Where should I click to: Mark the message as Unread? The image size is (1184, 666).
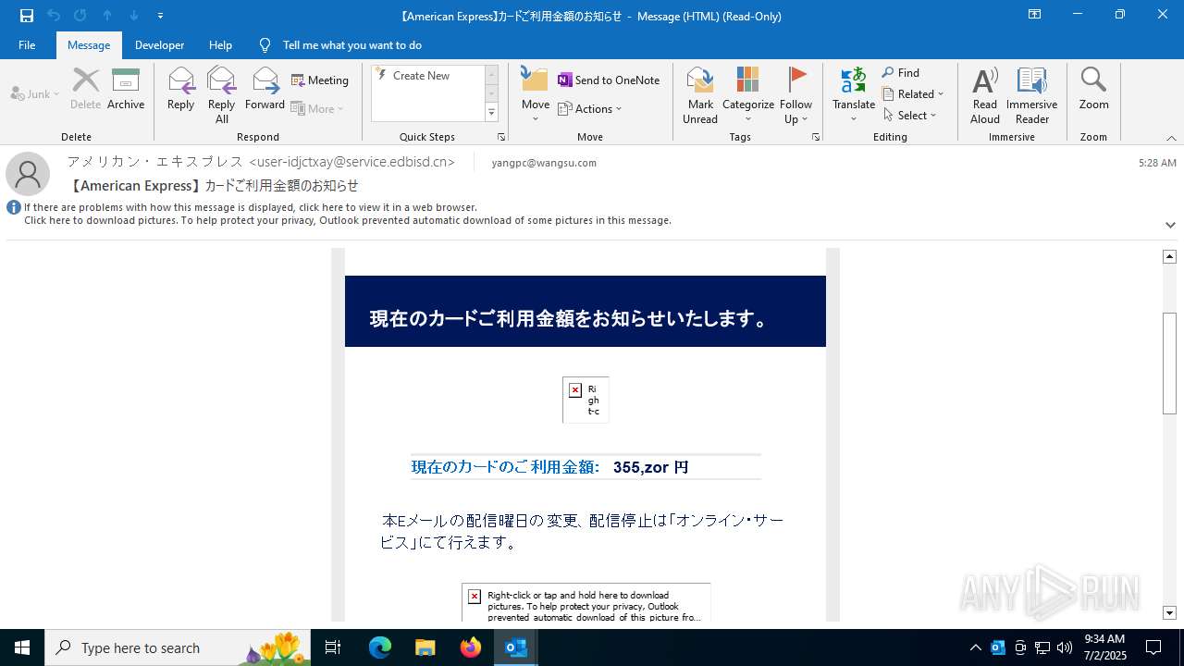point(700,95)
